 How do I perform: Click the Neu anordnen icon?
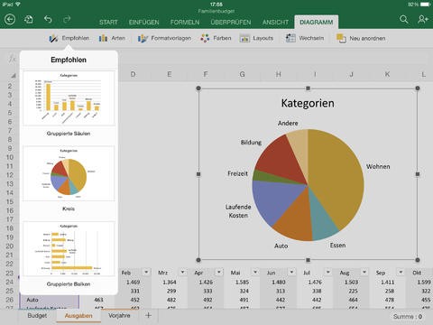341,38
